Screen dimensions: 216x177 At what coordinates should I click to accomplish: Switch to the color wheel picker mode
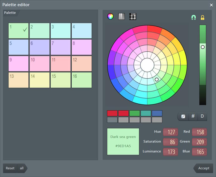pos(110,17)
